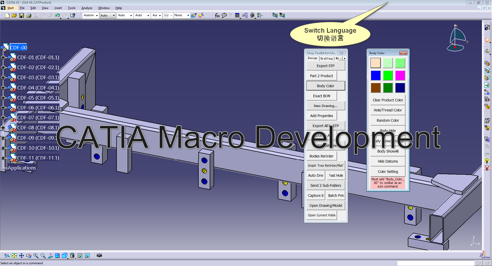Open the Formula f(x) tool
494x266 pixels.
tap(217, 15)
